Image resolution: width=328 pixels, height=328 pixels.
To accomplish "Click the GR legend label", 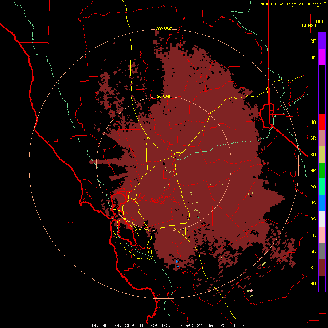I will tap(313, 138).
